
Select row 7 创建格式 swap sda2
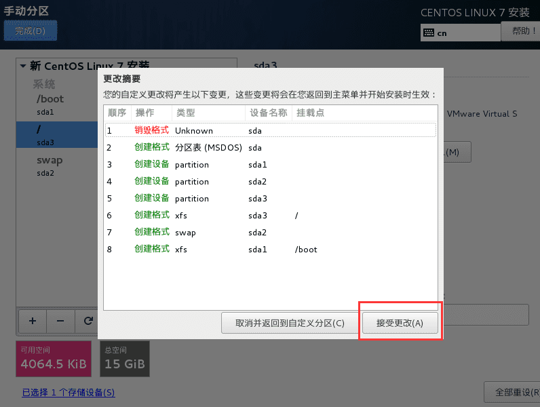coord(271,232)
